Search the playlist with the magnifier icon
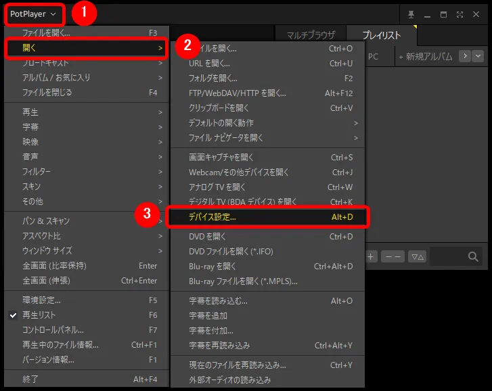Screen dimensions: 492x391 (473, 257)
